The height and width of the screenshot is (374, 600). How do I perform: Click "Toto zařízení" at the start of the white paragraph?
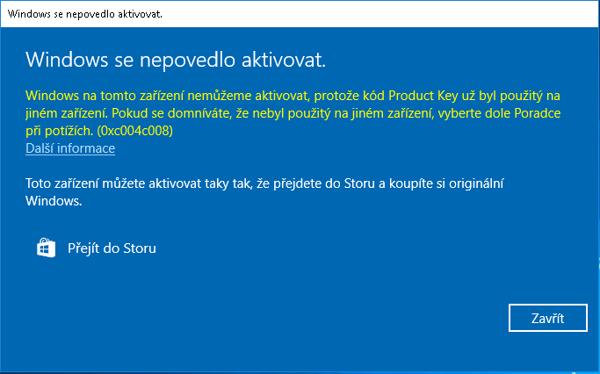point(62,183)
